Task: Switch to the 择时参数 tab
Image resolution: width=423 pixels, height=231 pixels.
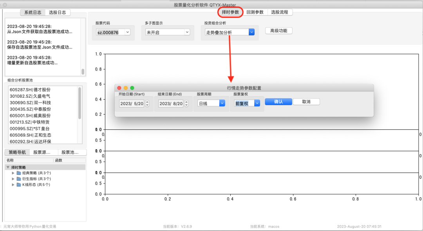Action: [x=230, y=12]
